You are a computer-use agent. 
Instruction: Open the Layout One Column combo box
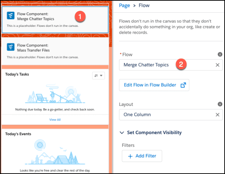click(171, 115)
